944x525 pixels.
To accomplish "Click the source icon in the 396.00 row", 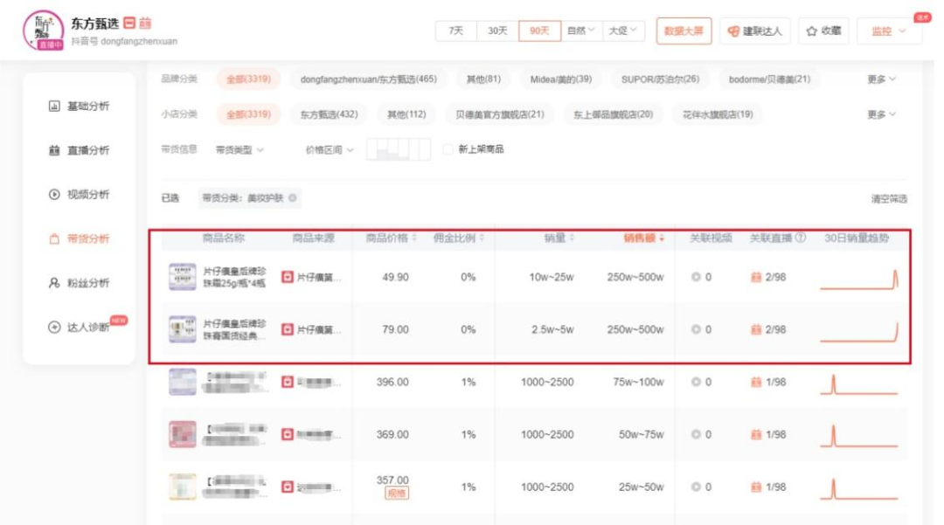I will click(x=288, y=382).
